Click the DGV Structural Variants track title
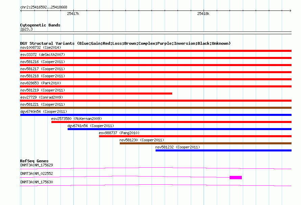Viewport: 301px width, 205px height. (125, 43)
